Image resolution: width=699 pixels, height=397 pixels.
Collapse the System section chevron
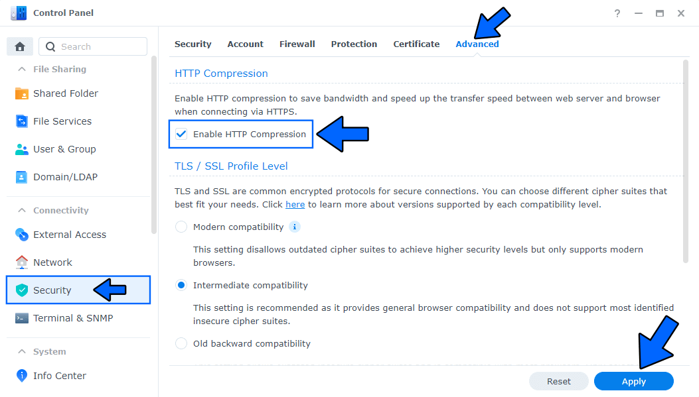click(22, 351)
